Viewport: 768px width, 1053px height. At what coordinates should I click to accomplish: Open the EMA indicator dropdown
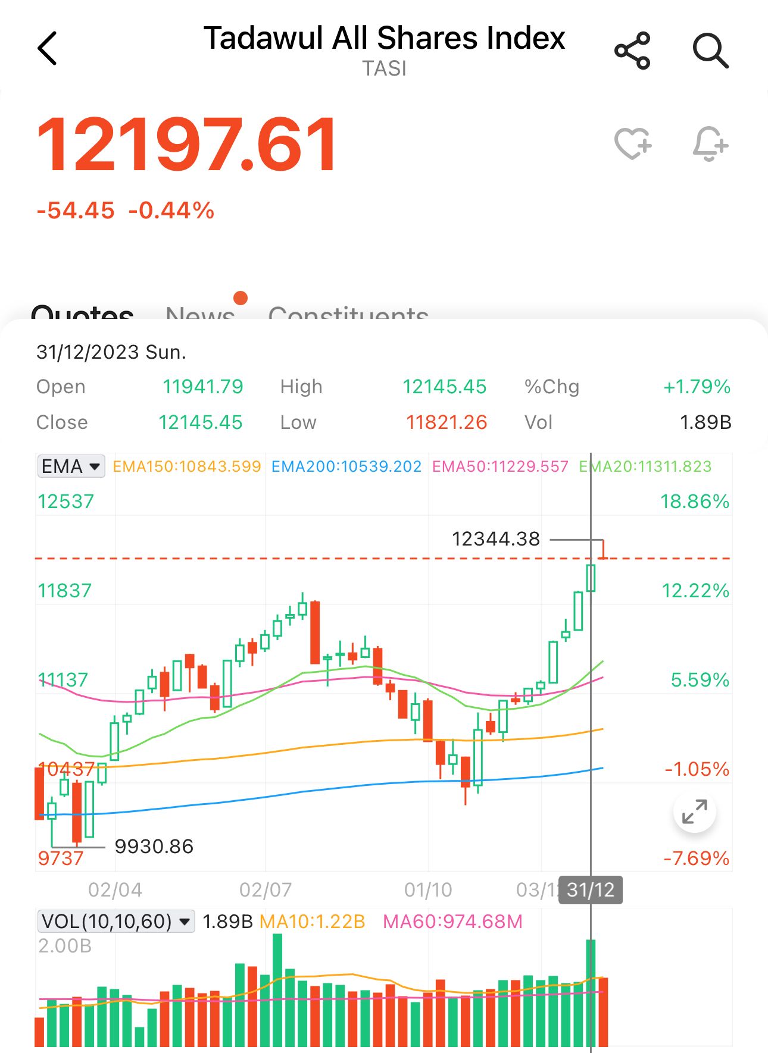71,466
